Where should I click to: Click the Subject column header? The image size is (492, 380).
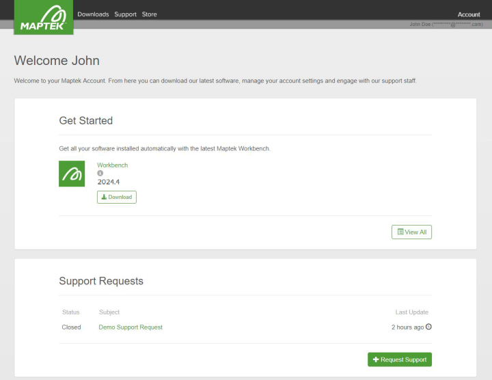[109, 312]
